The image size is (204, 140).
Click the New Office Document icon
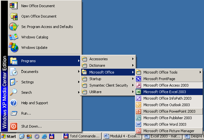tap(14, 6)
